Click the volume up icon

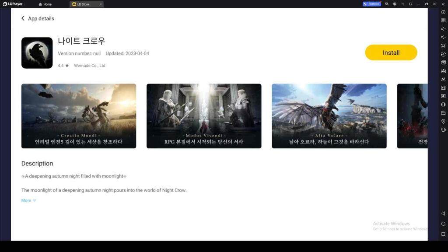tap(443, 29)
